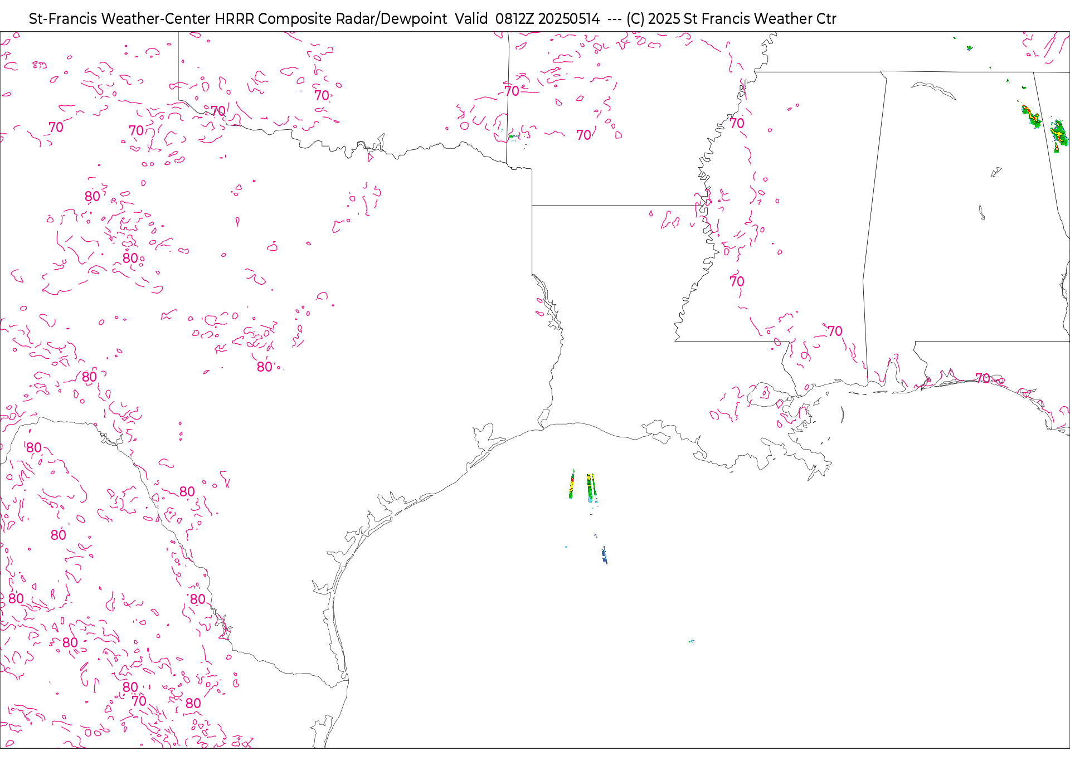Image resolution: width=1070 pixels, height=780 pixels.
Task: Click the red-yellow radar cell on the Alabama-Georgia border
Action: pos(1032,117)
